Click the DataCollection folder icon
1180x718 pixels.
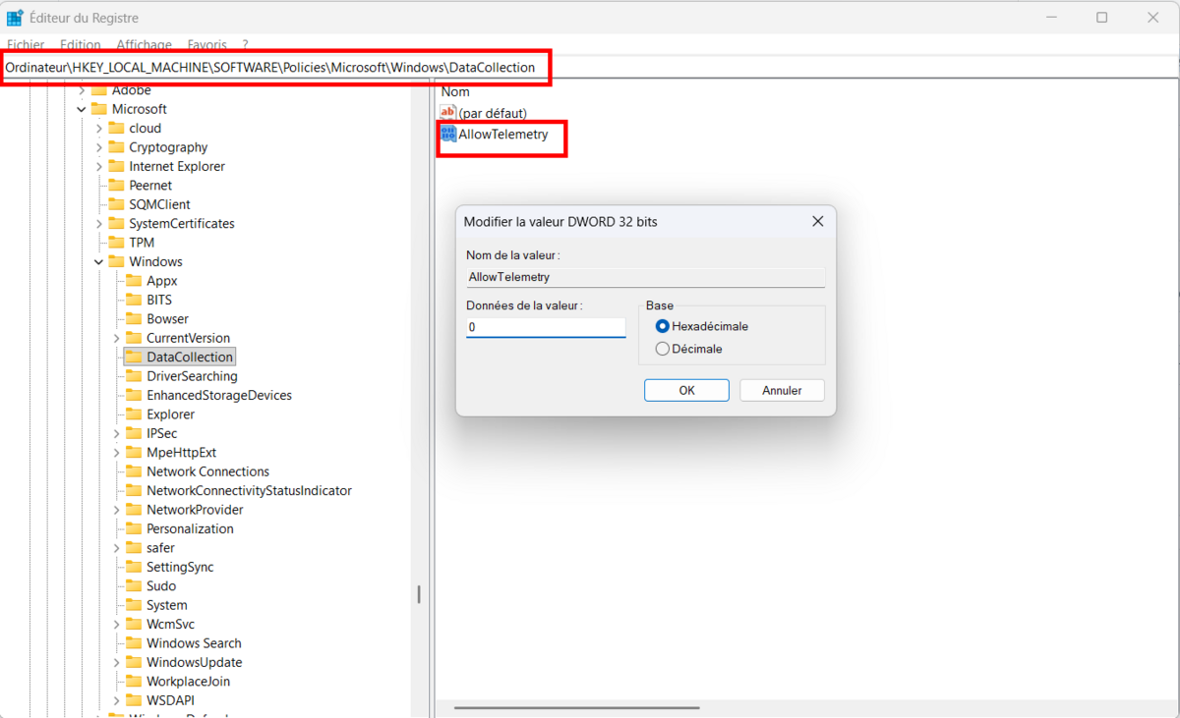point(133,358)
